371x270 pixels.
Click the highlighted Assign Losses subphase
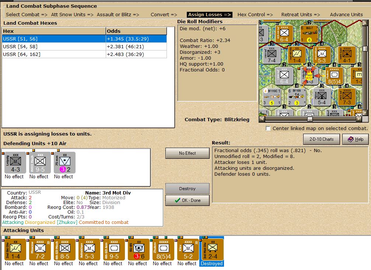[209, 15]
